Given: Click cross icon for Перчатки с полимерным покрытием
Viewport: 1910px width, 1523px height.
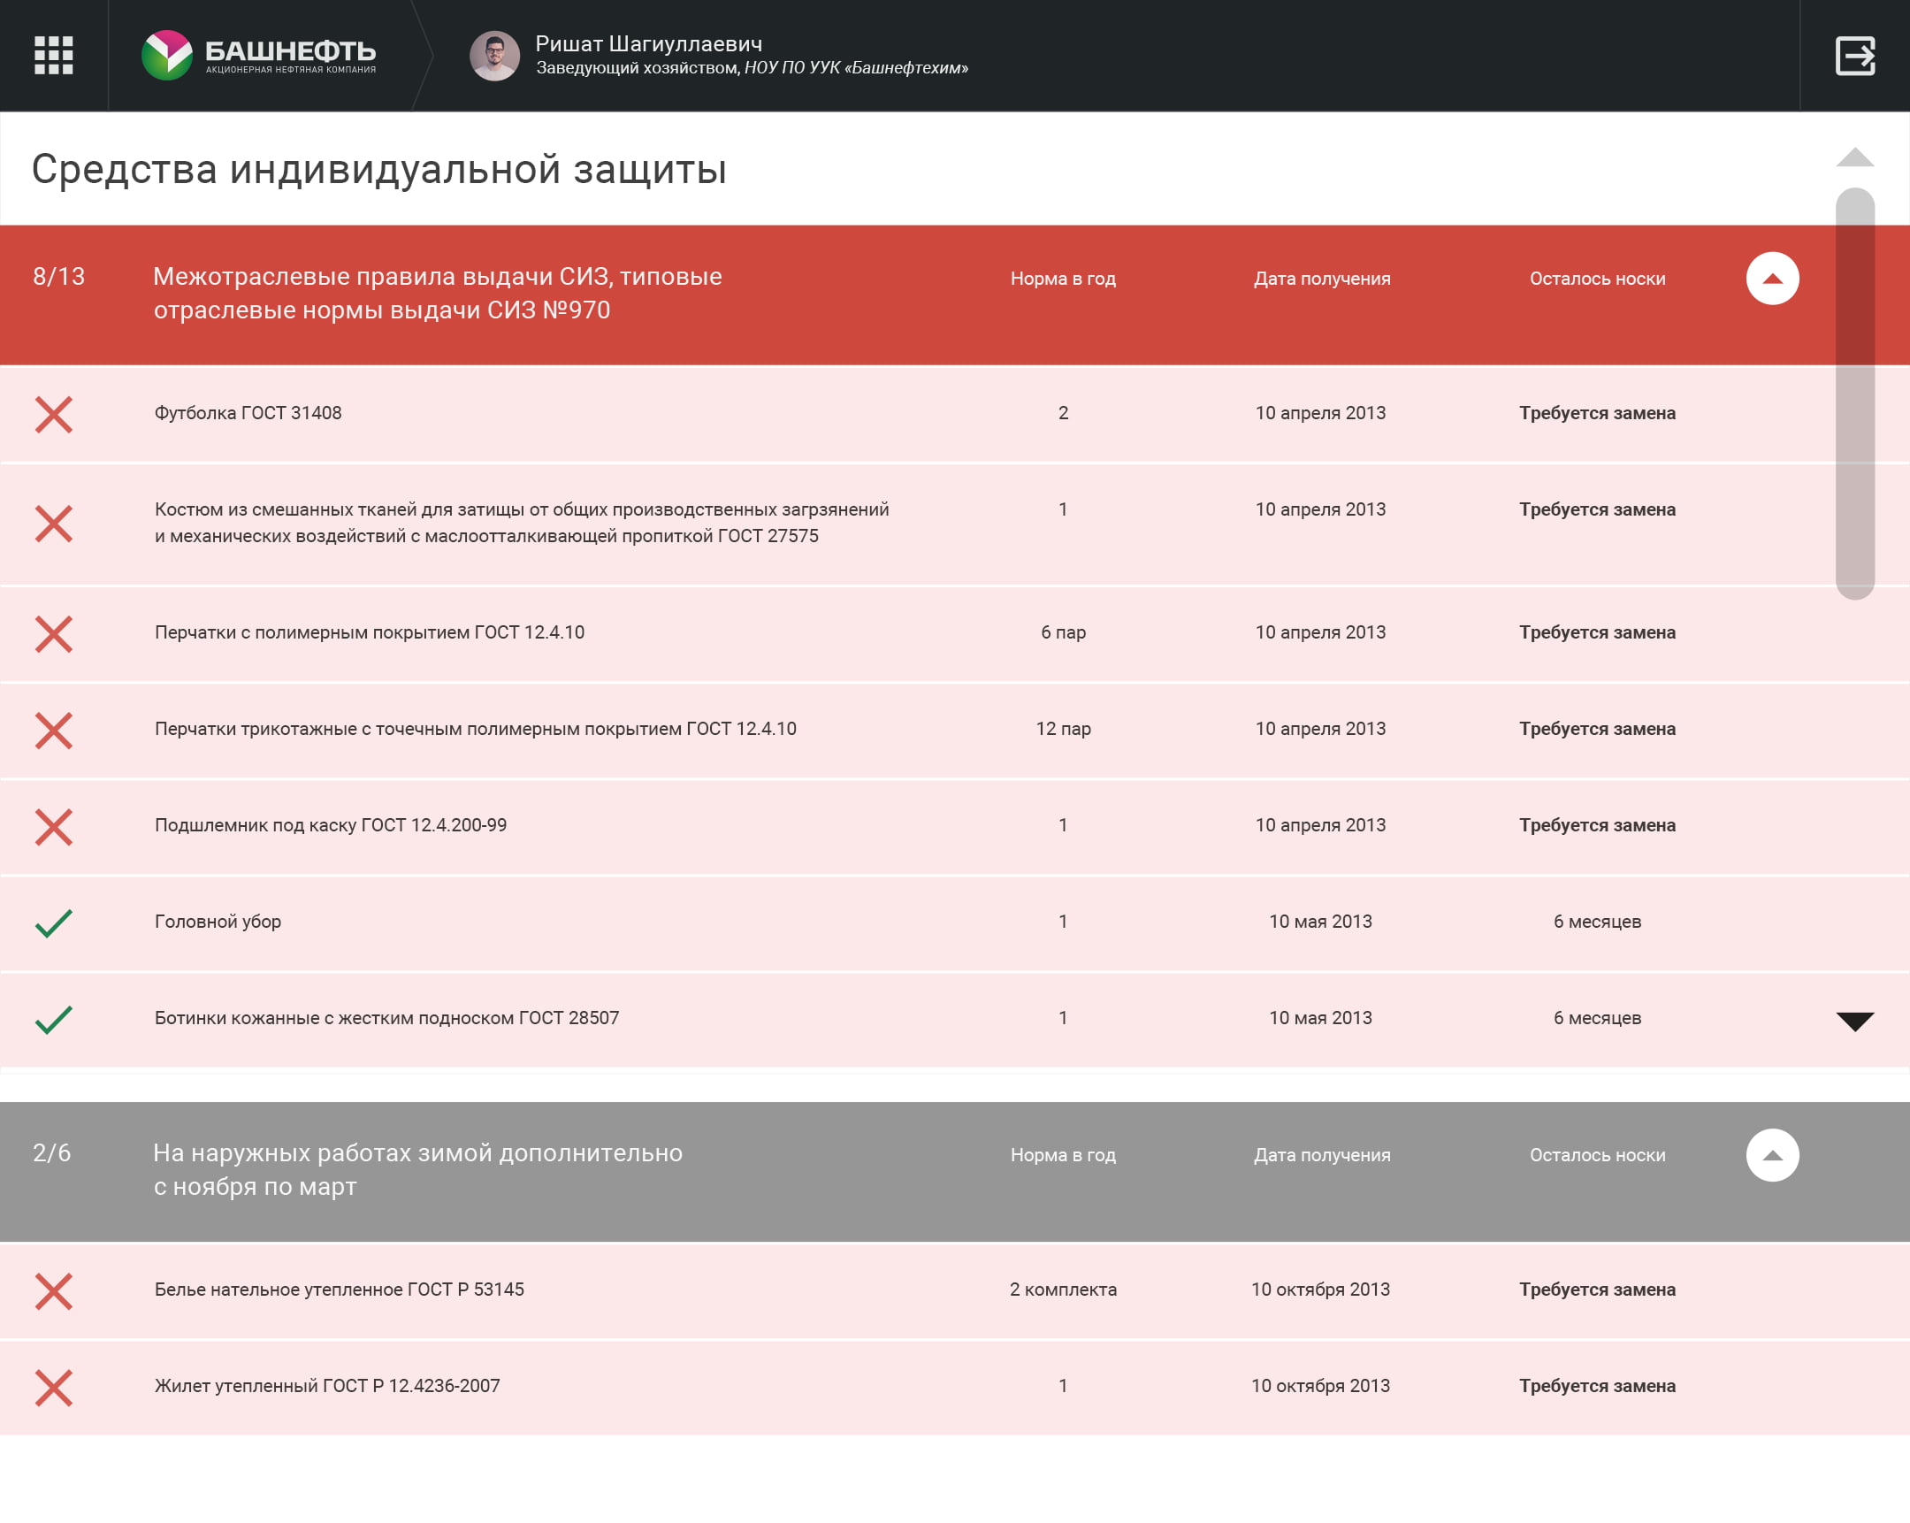Looking at the screenshot, I should [x=53, y=634].
